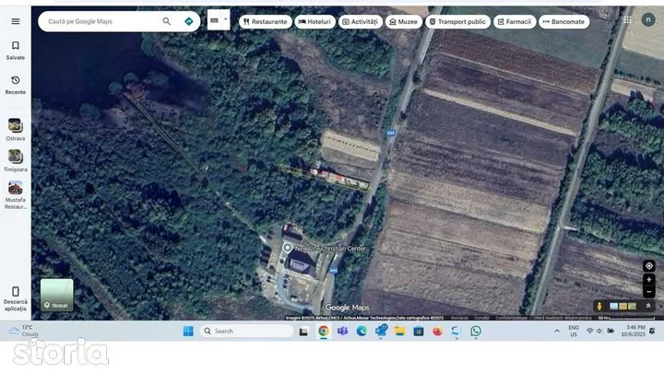The height and width of the screenshot is (373, 664).
Task: Switch map view using the Straturi layers tile
Action: pyautogui.click(x=57, y=295)
